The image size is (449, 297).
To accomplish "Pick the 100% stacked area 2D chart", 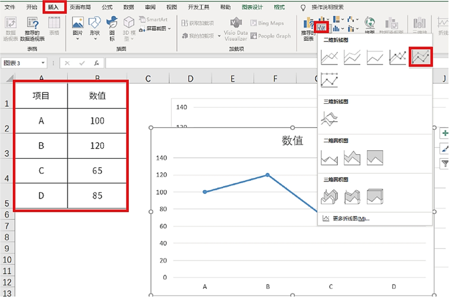I will coord(375,157).
